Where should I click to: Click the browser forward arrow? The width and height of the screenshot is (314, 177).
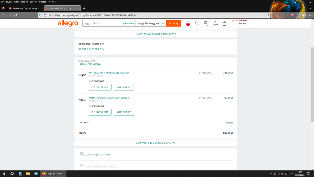click(10, 15)
